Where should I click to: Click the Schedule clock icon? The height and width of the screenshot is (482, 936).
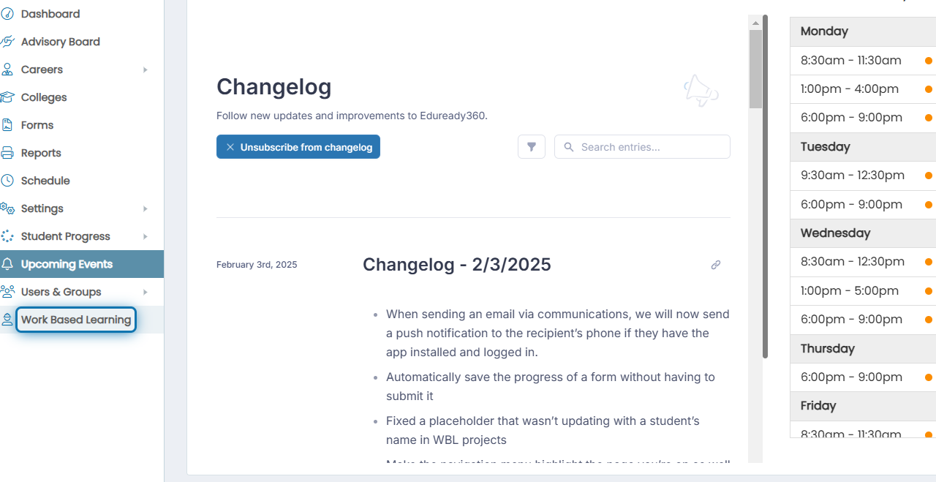click(7, 181)
